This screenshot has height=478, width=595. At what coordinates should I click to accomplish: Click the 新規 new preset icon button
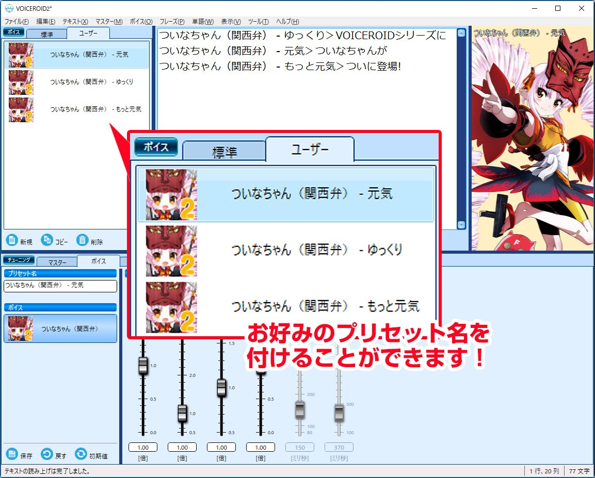click(12, 240)
